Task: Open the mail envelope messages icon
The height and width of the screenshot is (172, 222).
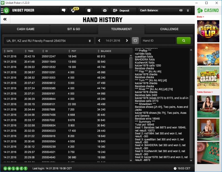Action: coord(105,11)
